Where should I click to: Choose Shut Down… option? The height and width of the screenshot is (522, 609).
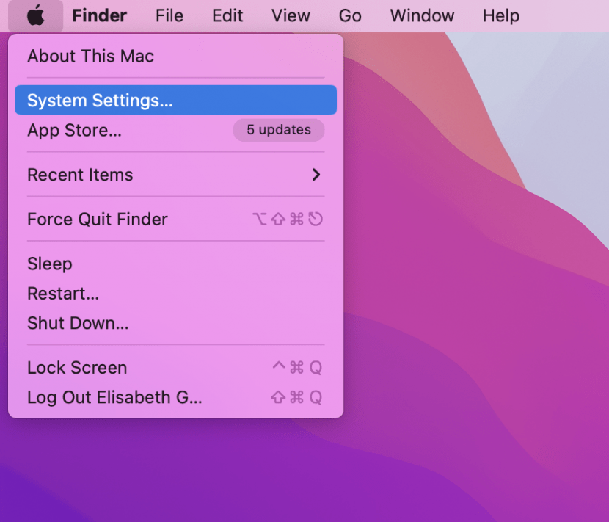coord(175,323)
